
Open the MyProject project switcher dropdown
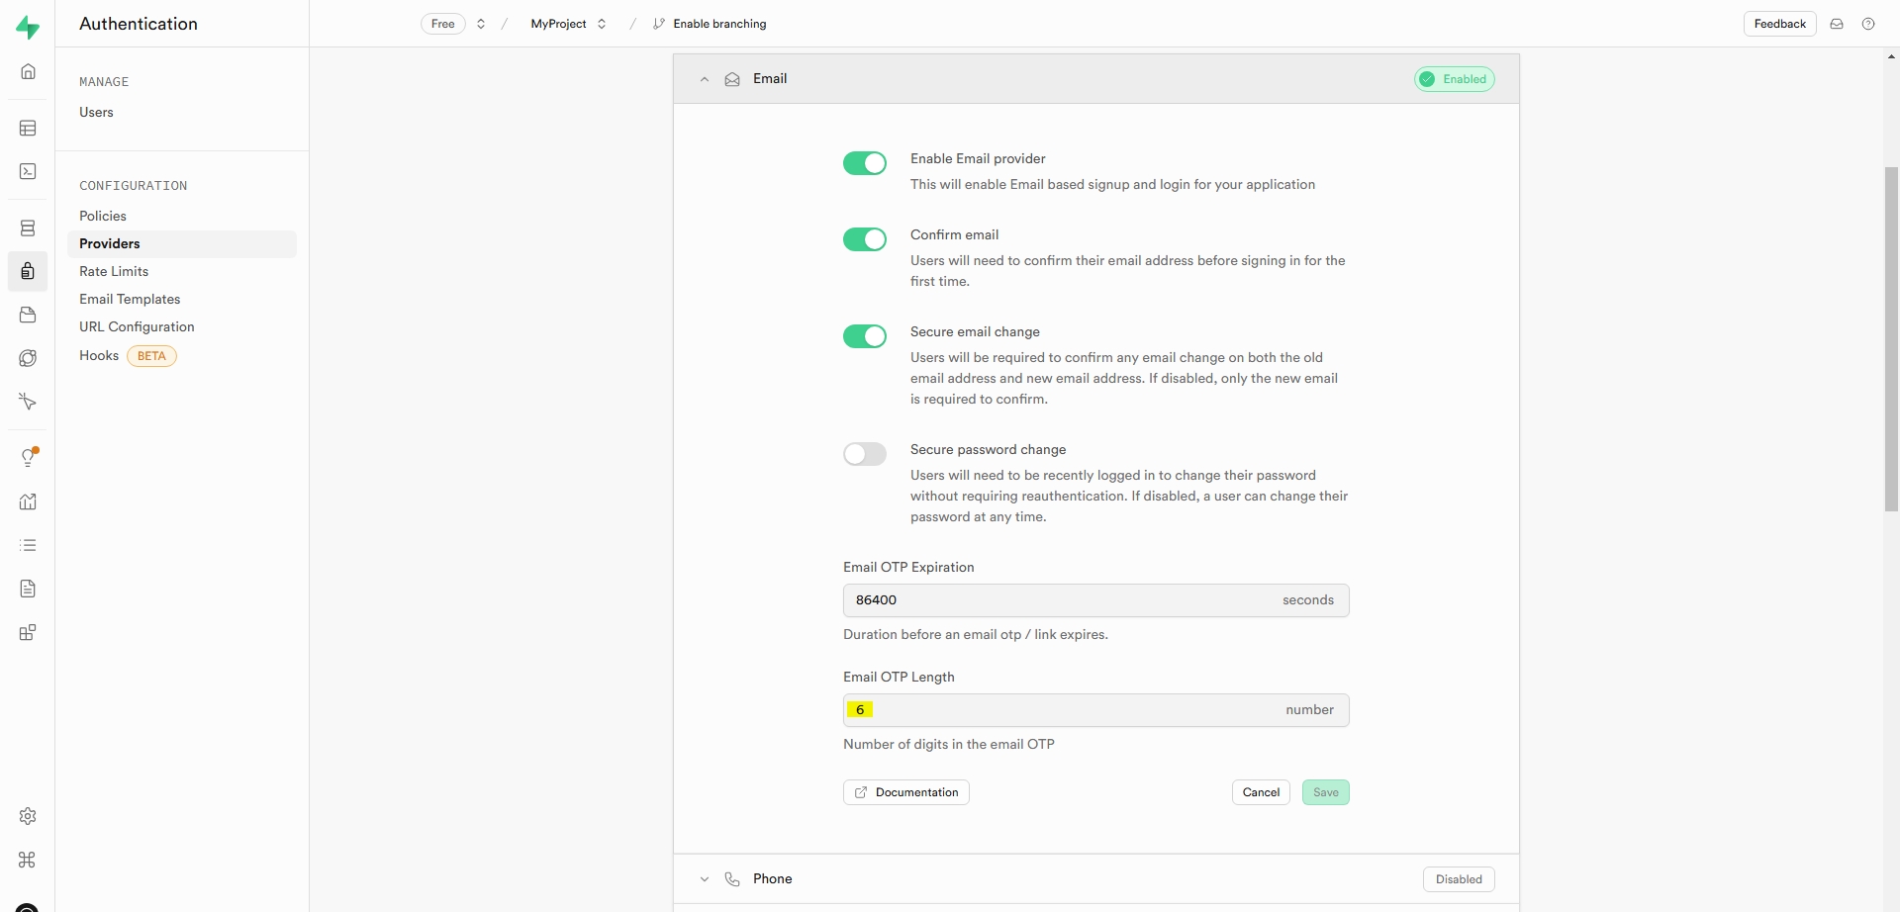pos(569,24)
